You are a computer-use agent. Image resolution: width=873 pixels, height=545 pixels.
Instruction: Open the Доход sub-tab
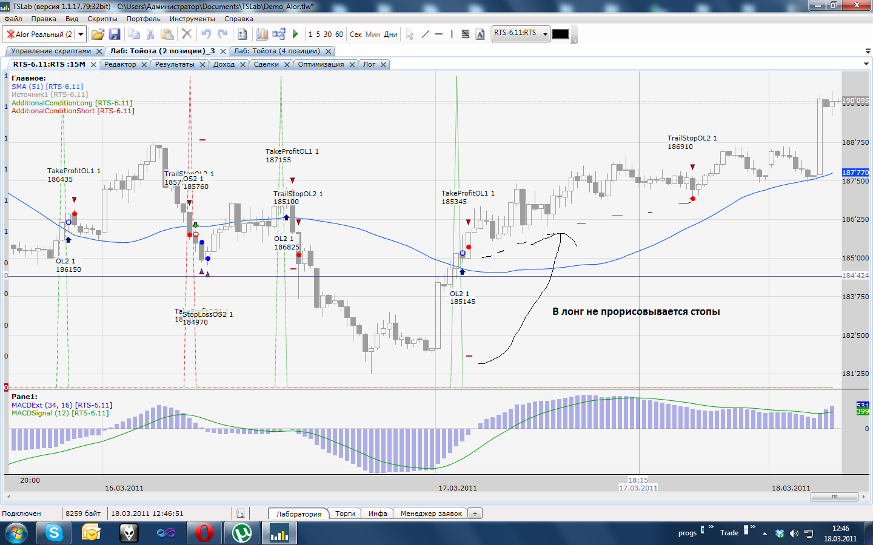click(224, 64)
